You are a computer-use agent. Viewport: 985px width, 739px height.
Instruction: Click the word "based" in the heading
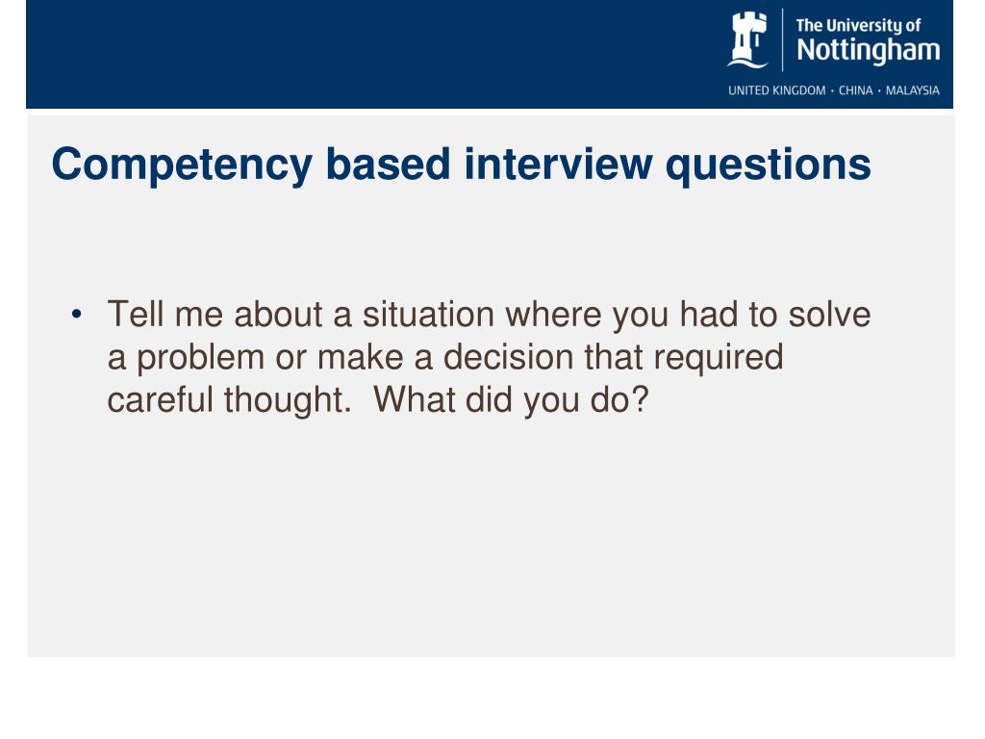[388, 165]
